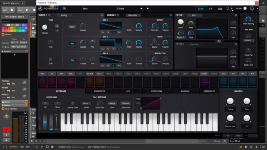Image resolution: width=267 pixels, height=150 pixels.
Task: Click the Engine 1 copy icon
Action: 49,15
